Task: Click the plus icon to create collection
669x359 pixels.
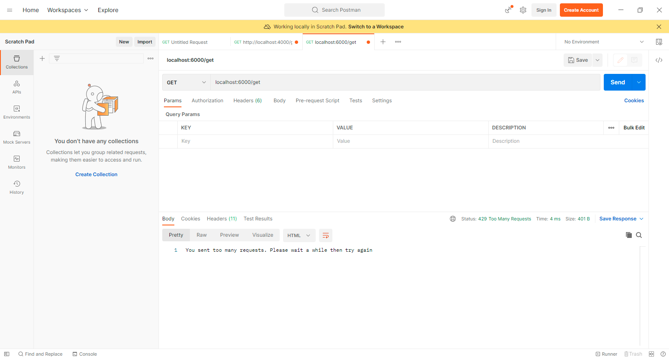Action: coord(42,58)
